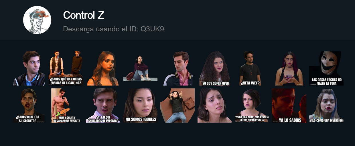
Task: Click the Control Z pack title
Action: (x=84, y=15)
